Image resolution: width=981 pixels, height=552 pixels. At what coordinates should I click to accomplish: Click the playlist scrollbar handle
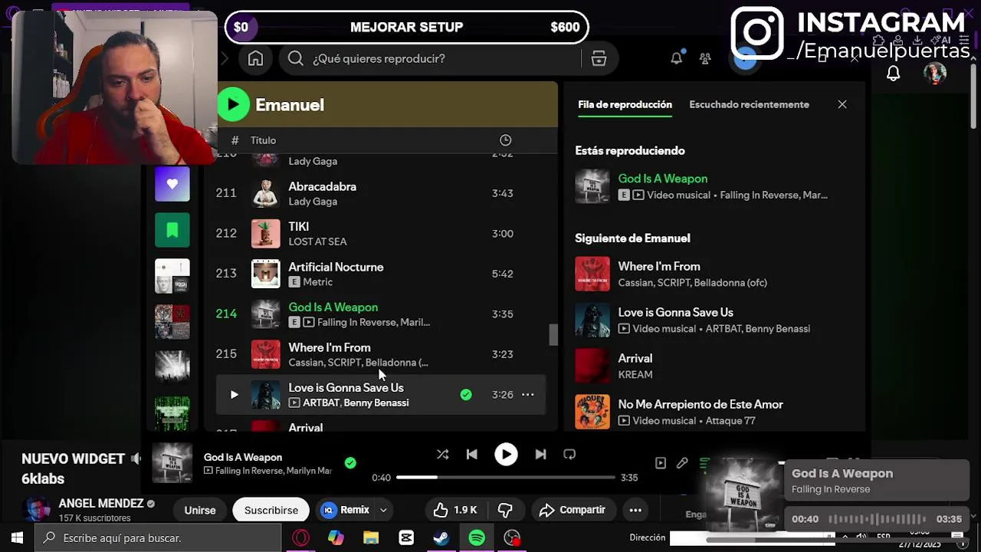click(x=553, y=334)
